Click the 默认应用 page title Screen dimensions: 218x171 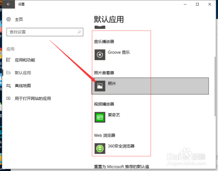tap(109, 19)
